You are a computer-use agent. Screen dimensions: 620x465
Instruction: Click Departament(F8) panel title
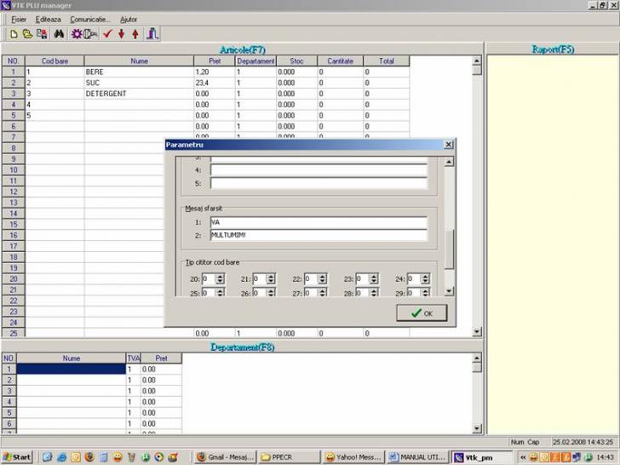tap(243, 347)
